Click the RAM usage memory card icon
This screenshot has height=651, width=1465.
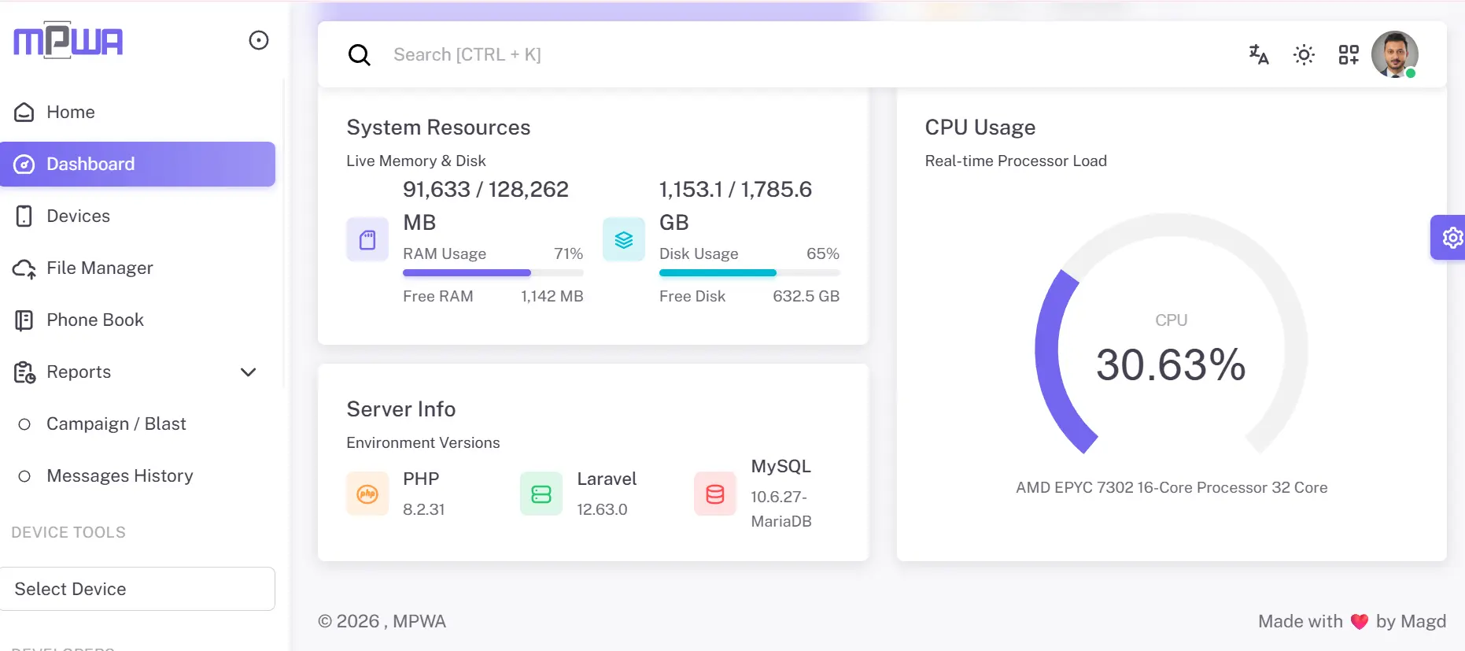click(367, 239)
